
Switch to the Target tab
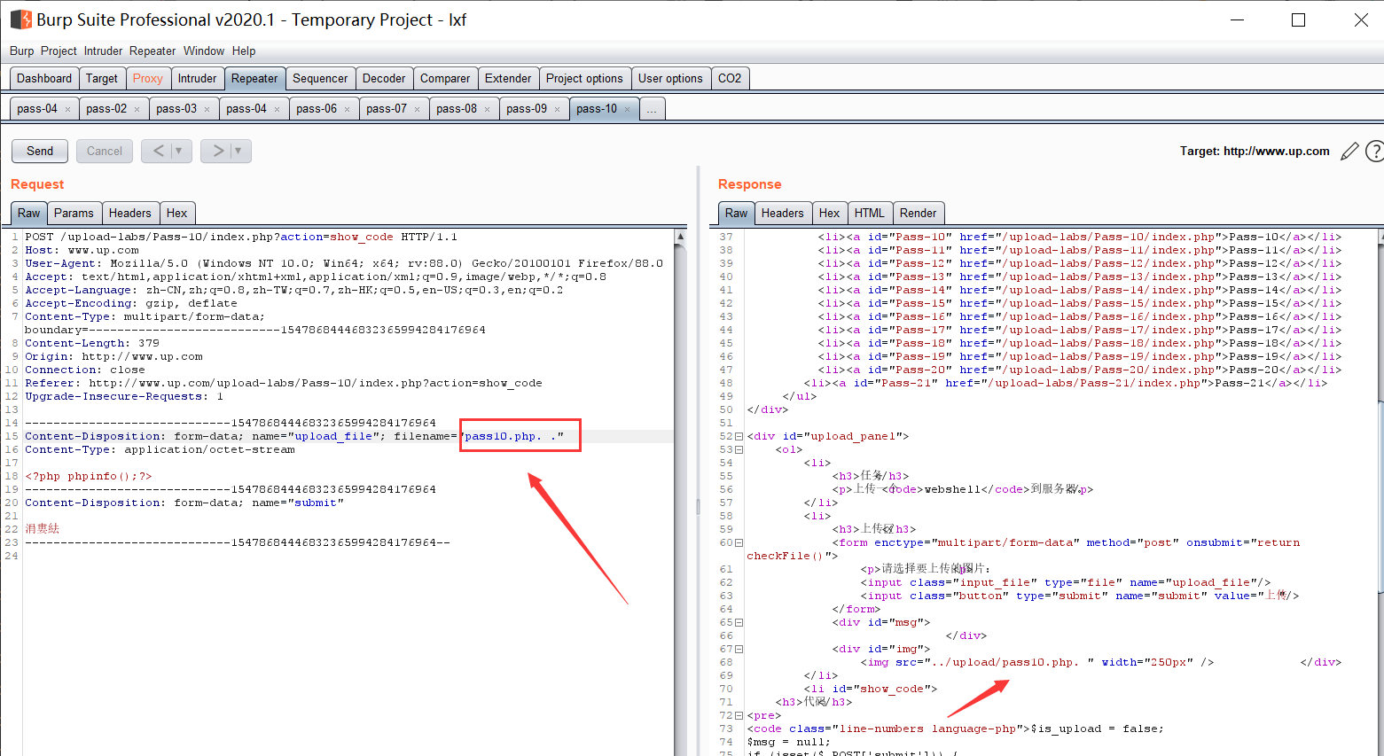click(102, 78)
